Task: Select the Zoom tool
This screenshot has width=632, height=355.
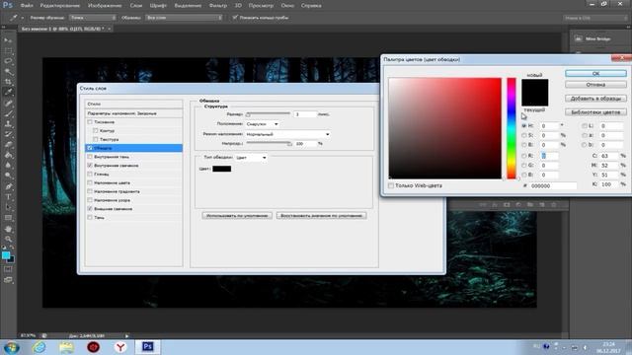Action: click(x=8, y=239)
